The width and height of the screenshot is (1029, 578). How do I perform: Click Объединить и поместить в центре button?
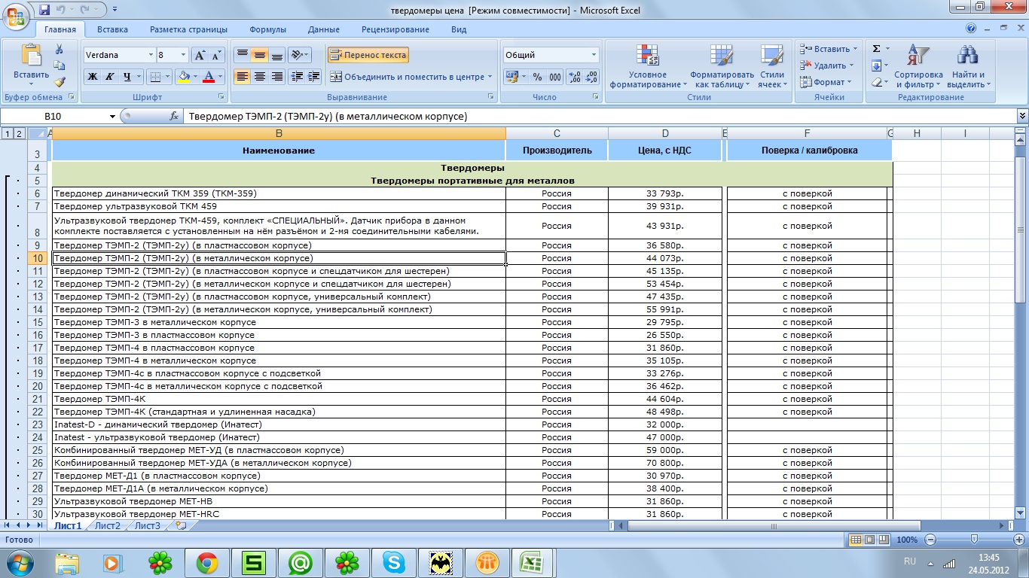pos(407,77)
